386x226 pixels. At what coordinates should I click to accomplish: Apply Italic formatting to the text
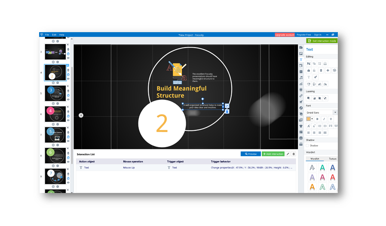[x=324, y=119]
